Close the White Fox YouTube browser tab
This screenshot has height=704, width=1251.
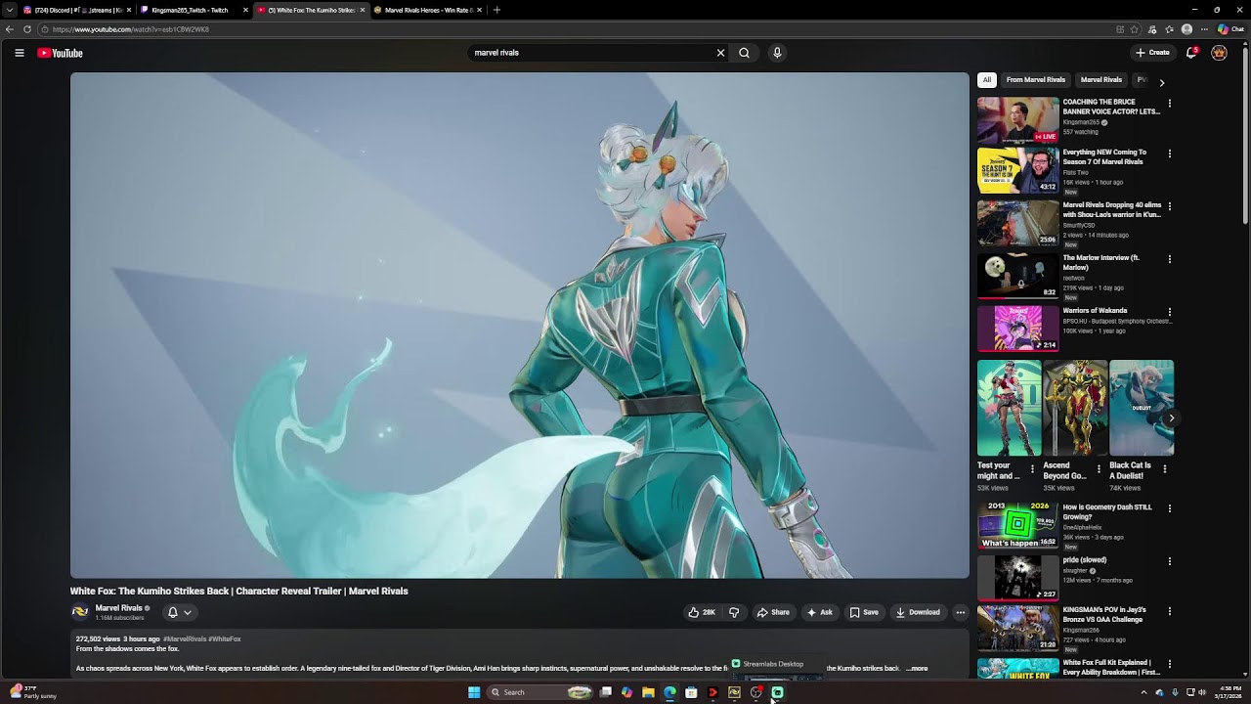click(363, 10)
